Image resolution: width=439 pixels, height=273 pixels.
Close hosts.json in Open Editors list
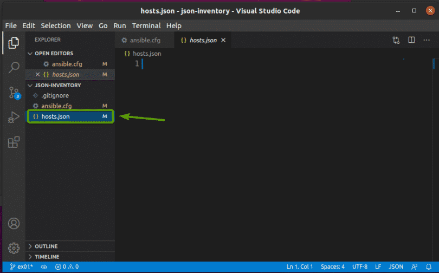click(x=37, y=74)
